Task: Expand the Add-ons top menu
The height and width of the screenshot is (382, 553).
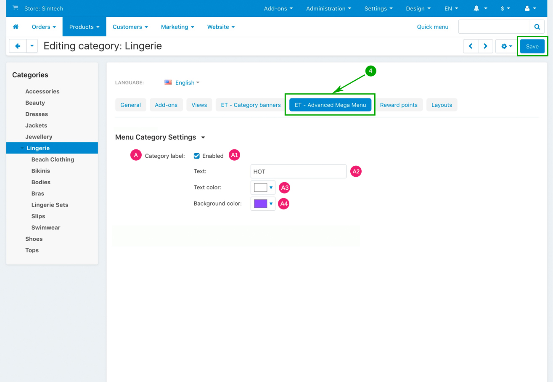Action: 278,8
